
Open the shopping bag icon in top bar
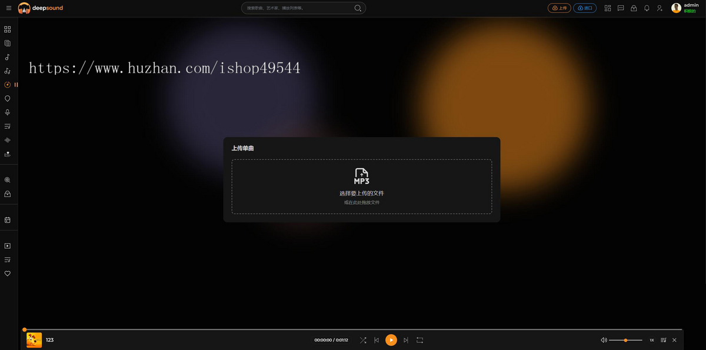634,8
